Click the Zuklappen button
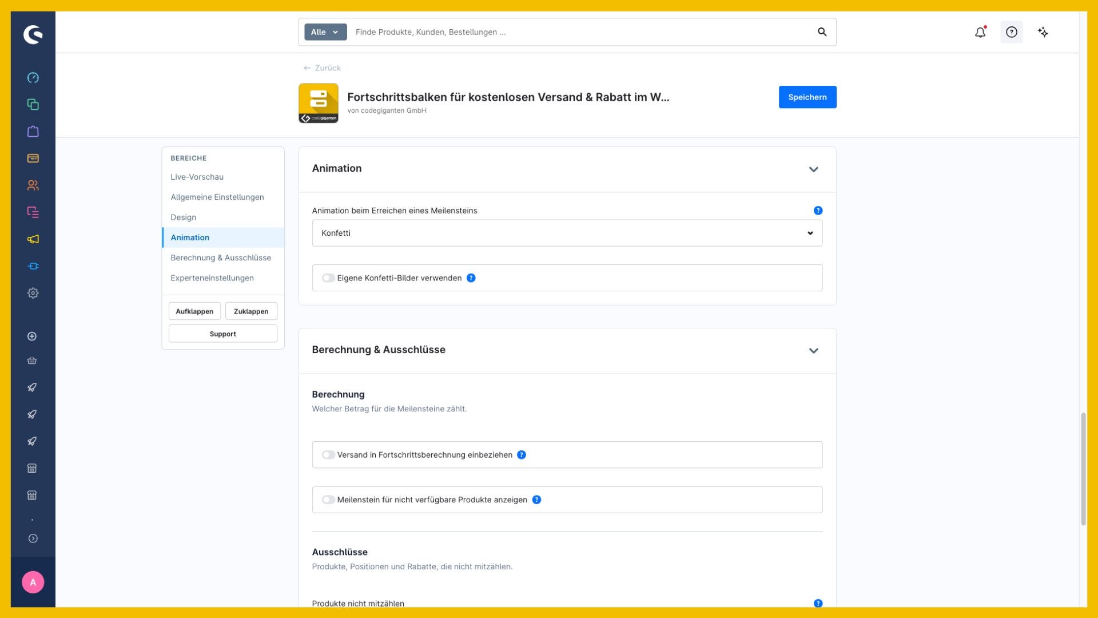 tap(251, 311)
